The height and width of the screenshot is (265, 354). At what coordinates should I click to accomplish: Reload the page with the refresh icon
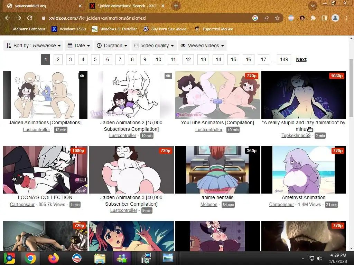click(x=30, y=18)
